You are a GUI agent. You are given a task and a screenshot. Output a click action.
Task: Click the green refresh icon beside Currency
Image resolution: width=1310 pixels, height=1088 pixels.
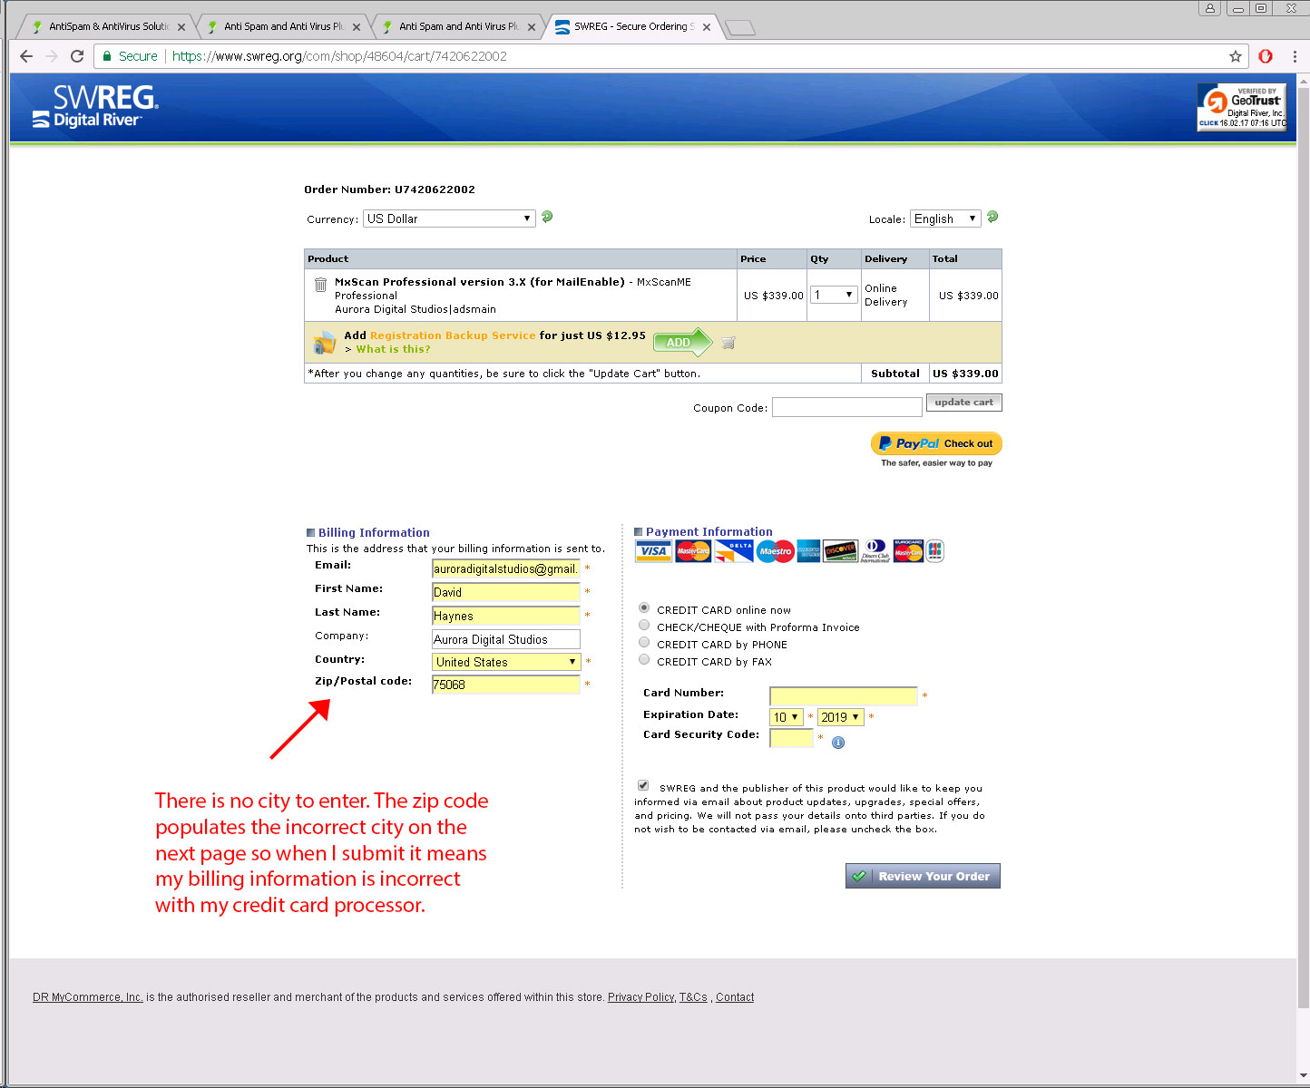click(547, 217)
